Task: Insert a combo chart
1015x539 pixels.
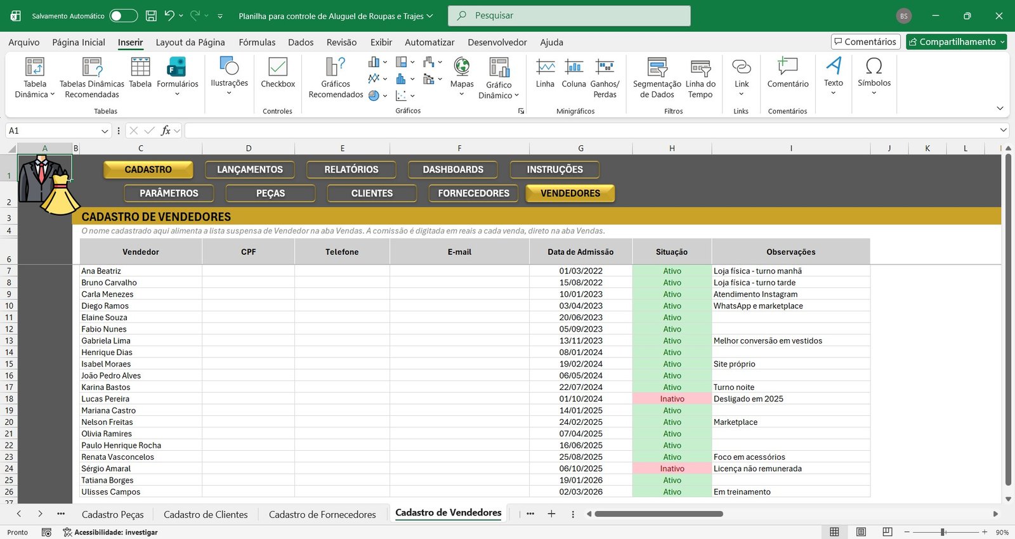Action: (x=432, y=79)
